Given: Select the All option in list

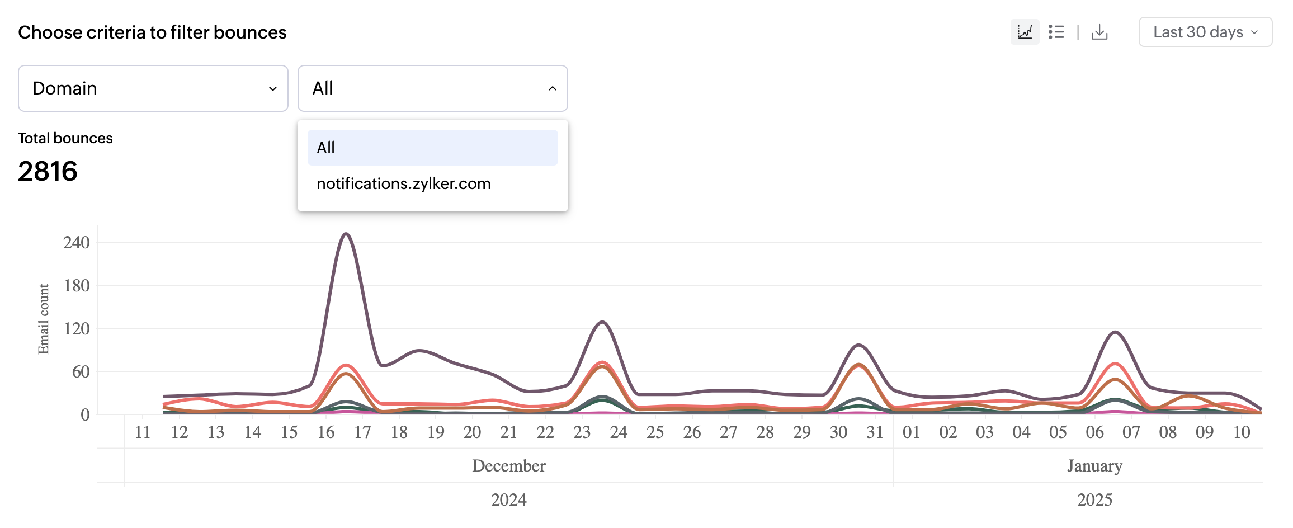Looking at the screenshot, I should click(x=433, y=148).
